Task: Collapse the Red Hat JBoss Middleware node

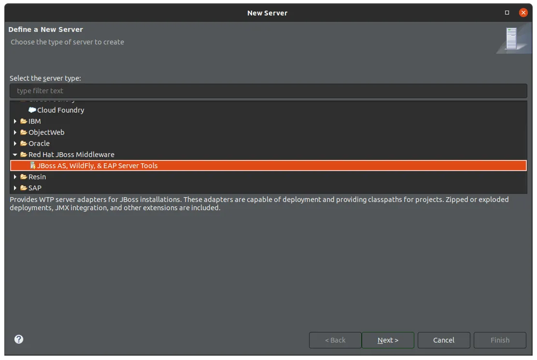Action: 15,155
